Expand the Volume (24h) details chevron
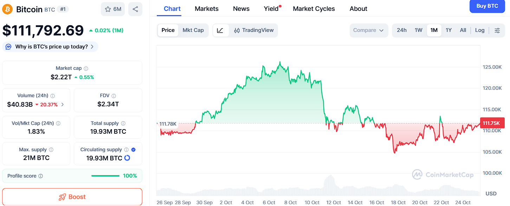510x206 pixels. click(x=63, y=105)
